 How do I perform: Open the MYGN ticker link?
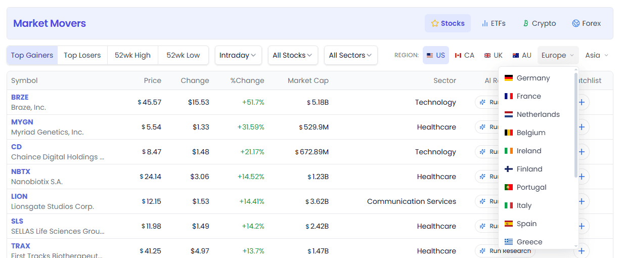(x=22, y=122)
